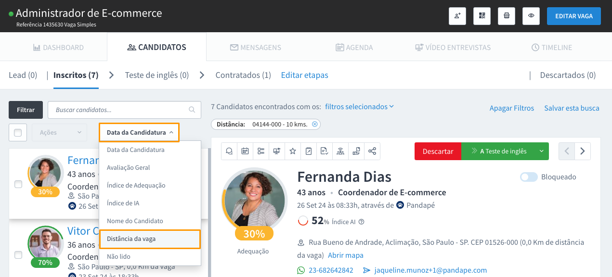Viewport: 612px width, 277px height.
Task: Remove the Distância filter chip
Action: (x=315, y=124)
